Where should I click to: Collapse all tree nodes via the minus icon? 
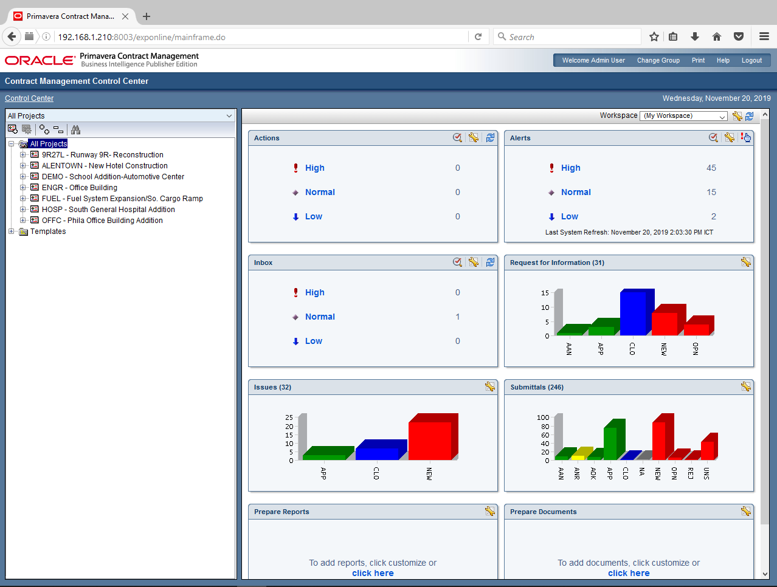click(58, 129)
